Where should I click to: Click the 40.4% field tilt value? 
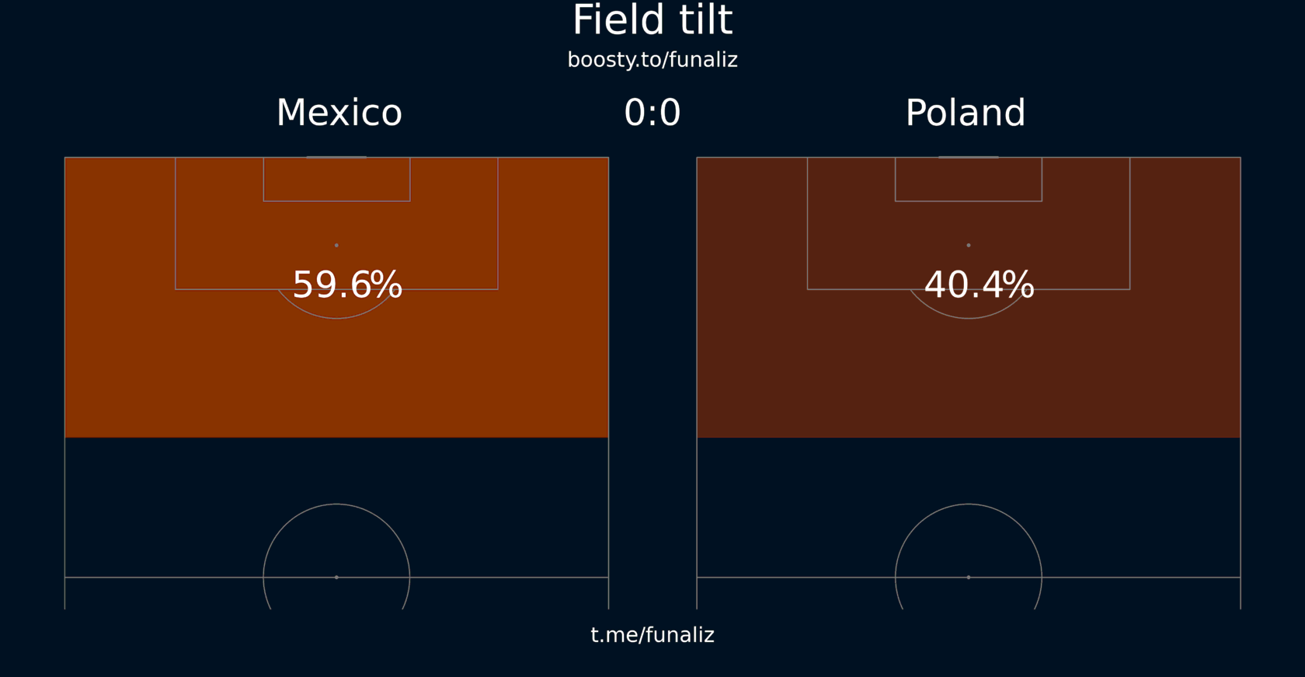pos(979,285)
